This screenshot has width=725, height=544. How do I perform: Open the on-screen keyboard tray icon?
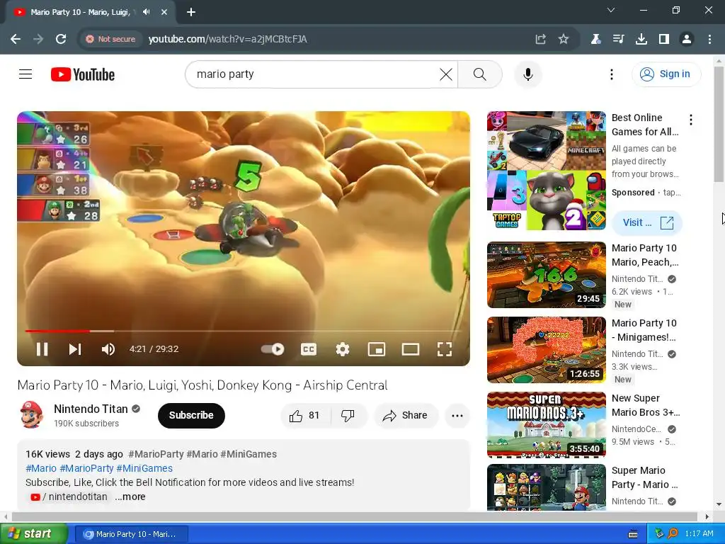point(633,534)
